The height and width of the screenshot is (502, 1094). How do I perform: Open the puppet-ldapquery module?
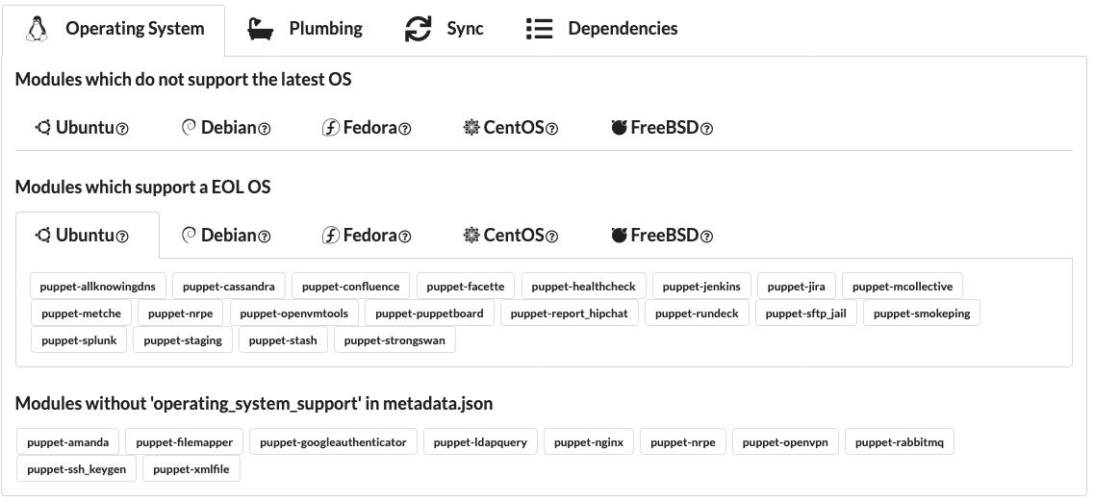coord(480,442)
